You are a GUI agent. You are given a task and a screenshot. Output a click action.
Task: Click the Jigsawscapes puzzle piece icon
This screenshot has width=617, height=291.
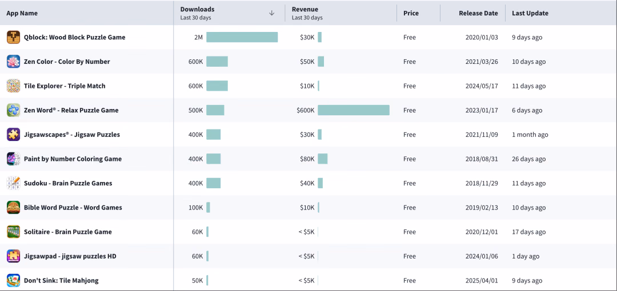click(x=13, y=135)
